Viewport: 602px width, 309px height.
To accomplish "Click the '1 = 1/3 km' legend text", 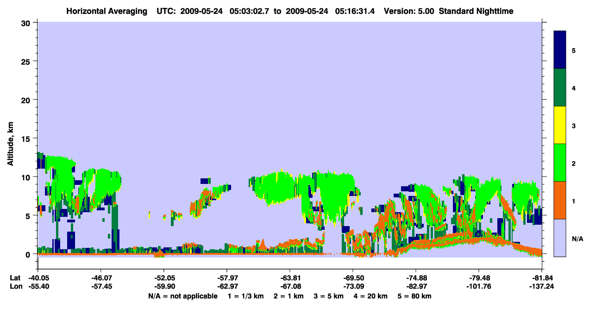I will click(247, 296).
